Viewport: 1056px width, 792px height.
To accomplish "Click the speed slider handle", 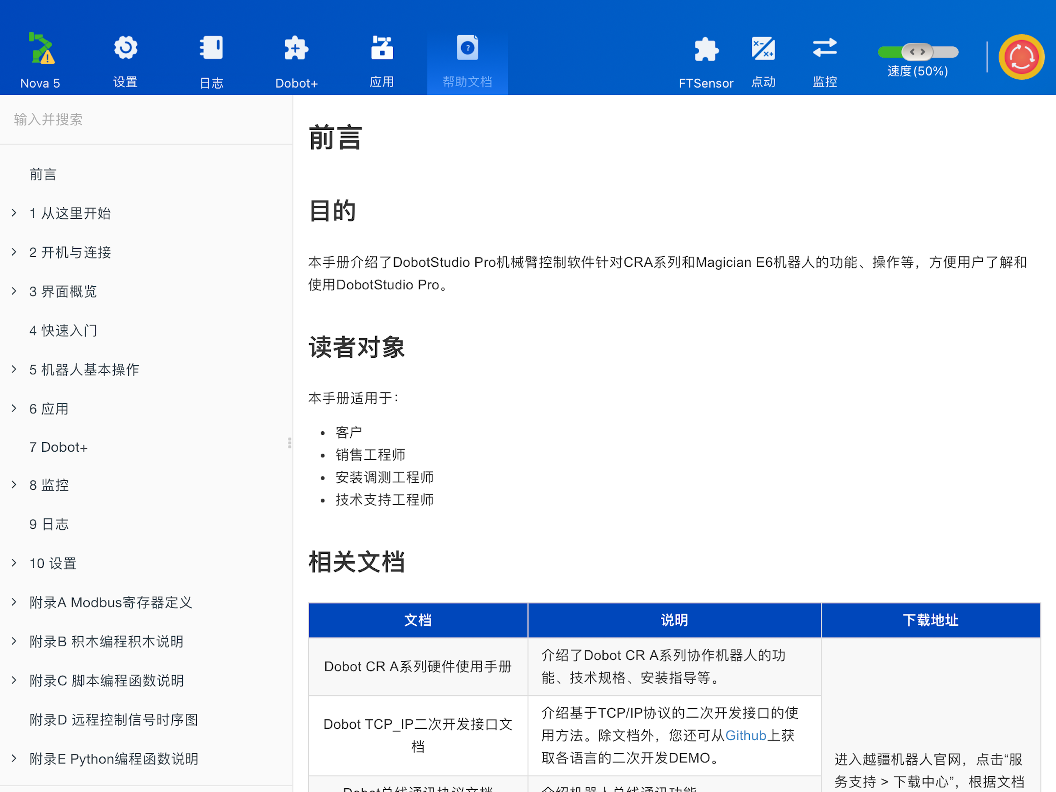I will pos(917,51).
